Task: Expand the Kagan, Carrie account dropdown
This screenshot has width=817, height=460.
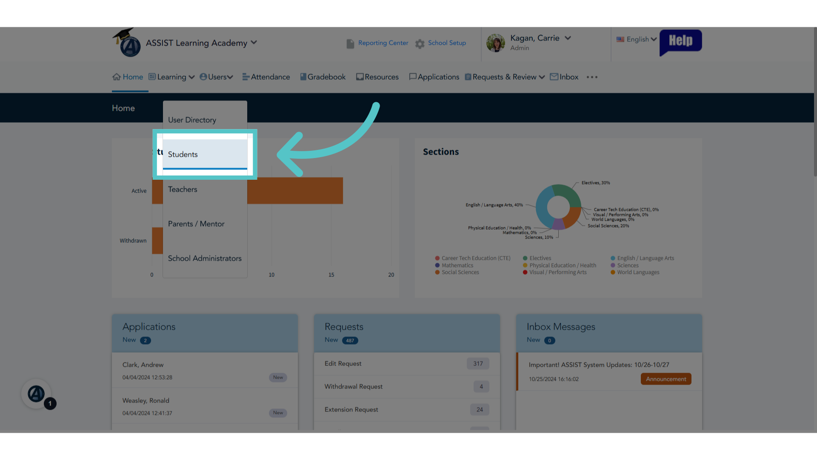Action: coord(568,38)
